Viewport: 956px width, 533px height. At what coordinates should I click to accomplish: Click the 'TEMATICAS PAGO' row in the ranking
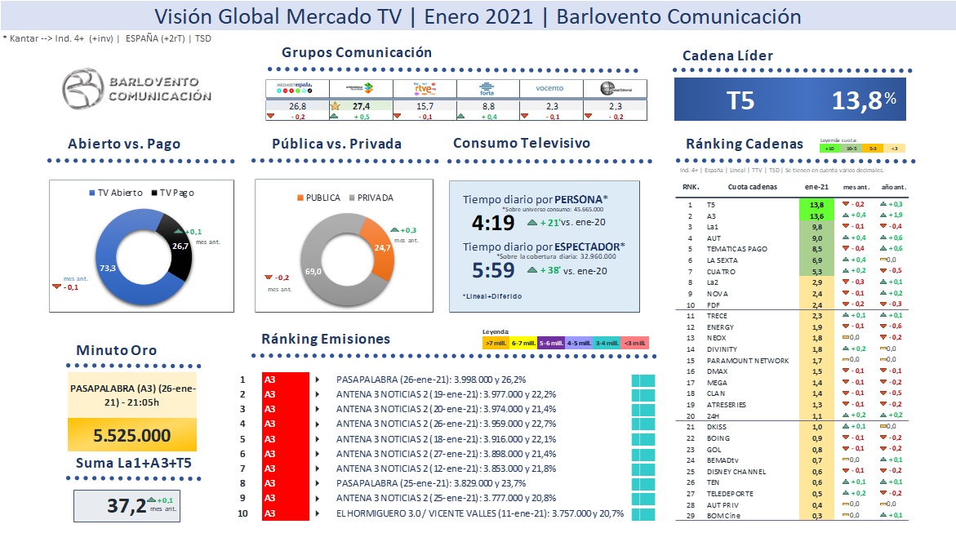(x=792, y=249)
